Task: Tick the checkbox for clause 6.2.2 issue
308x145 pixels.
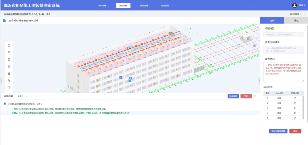Action: (x=5, y=109)
